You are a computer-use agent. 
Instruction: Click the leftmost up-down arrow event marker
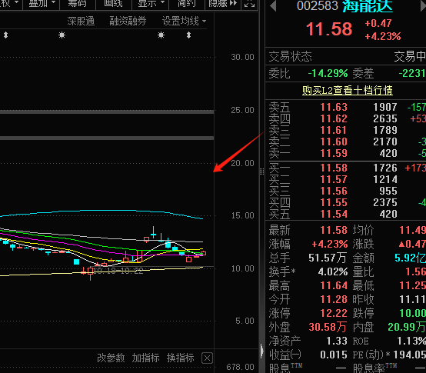click(x=5, y=35)
